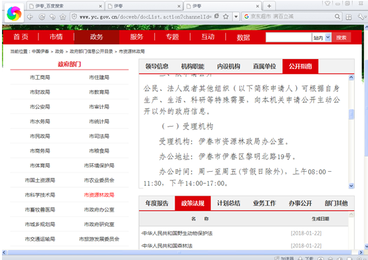Open 中华人民共和国森林法 document
368x260 pixels.
click(x=167, y=245)
